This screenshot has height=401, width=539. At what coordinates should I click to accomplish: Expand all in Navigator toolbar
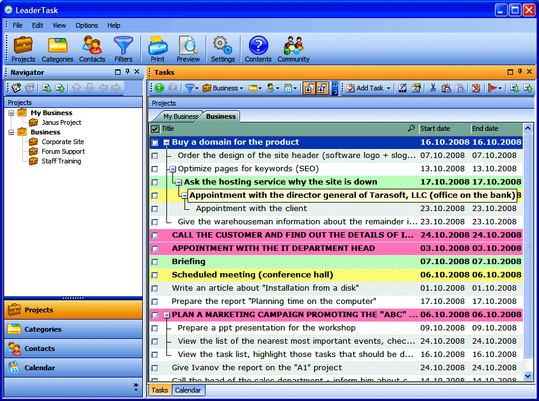[46, 88]
